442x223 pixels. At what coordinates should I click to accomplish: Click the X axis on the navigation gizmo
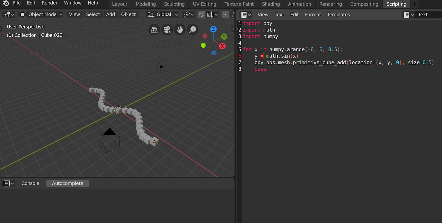(222, 46)
